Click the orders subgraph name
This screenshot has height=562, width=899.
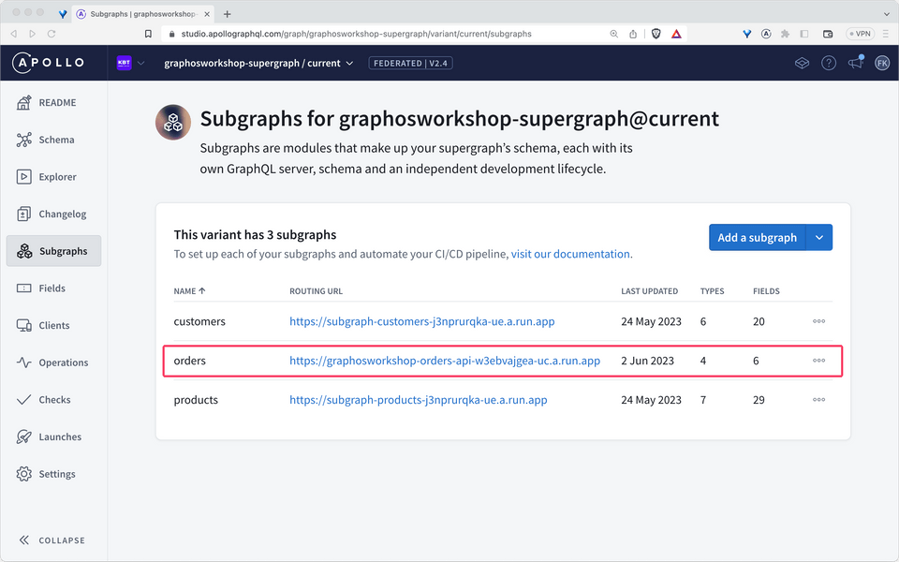[x=190, y=361]
